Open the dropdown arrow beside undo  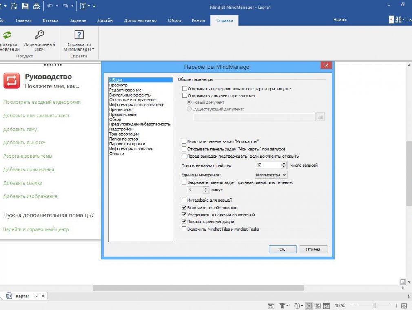[x=57, y=6]
